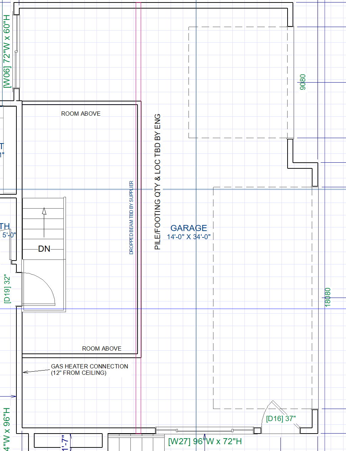Select the 9080 garage door label

coord(303,82)
